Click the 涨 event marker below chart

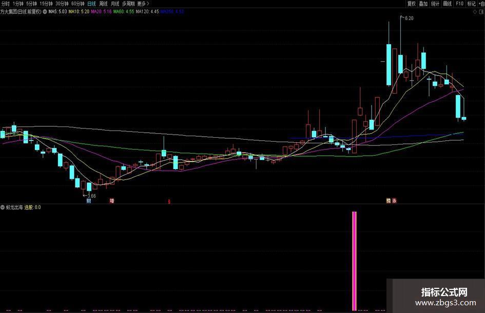[394, 201]
